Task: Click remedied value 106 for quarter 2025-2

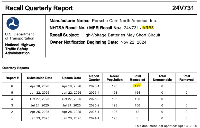Action: pyautogui.click(x=137, y=105)
